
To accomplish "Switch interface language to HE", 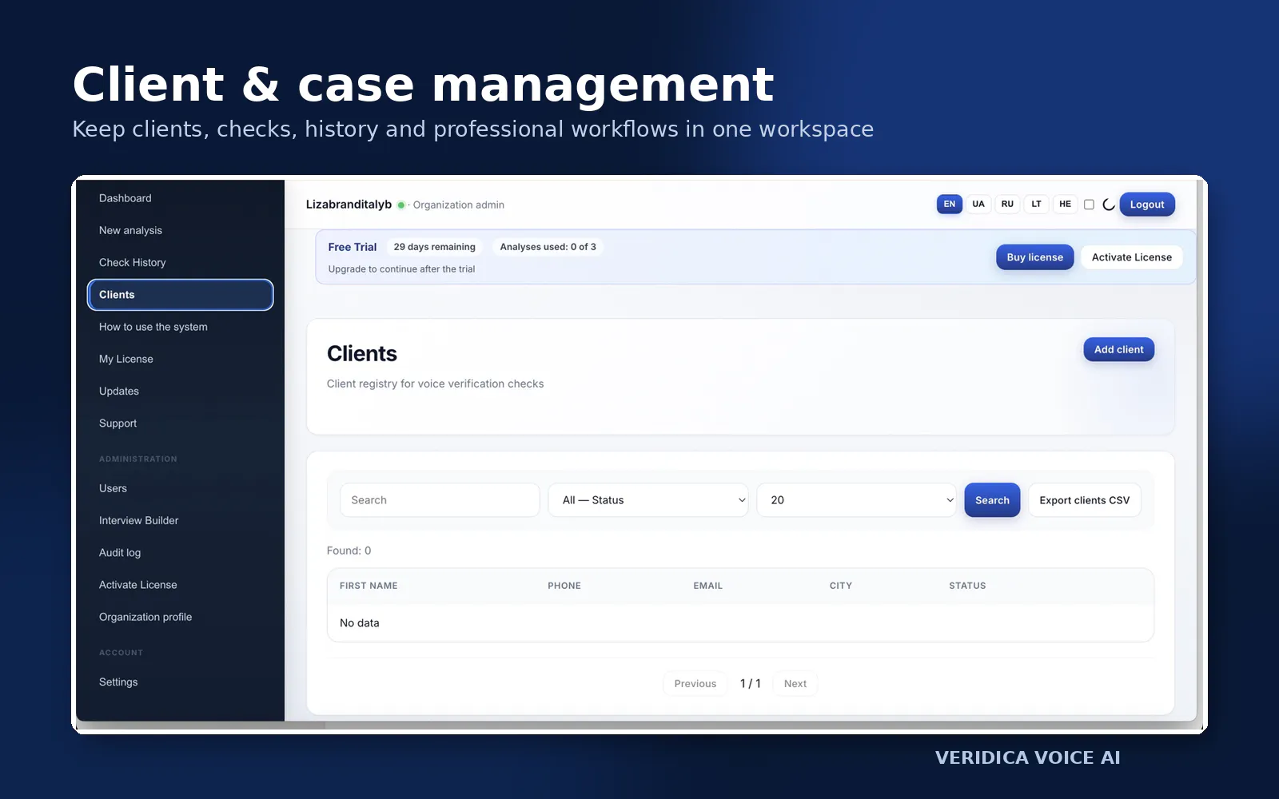I will click(1065, 204).
